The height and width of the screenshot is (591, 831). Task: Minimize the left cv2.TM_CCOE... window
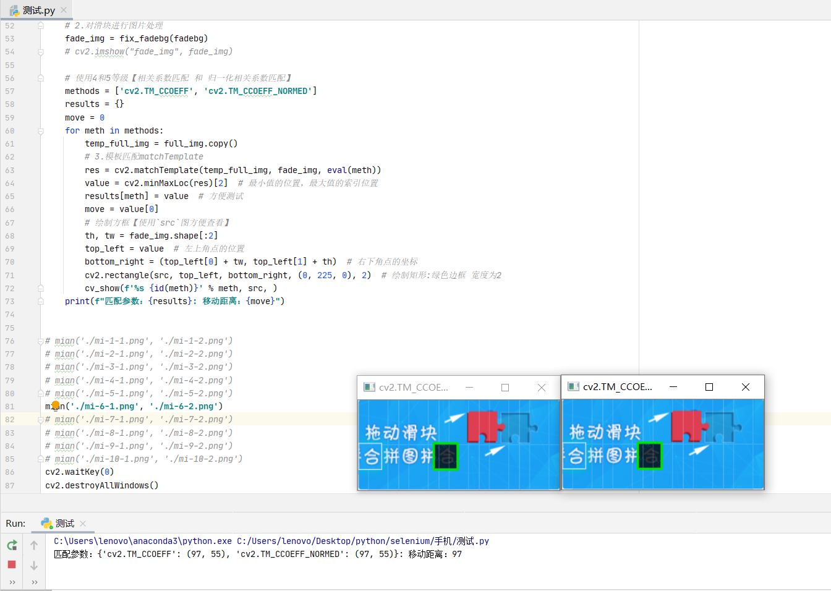point(469,387)
